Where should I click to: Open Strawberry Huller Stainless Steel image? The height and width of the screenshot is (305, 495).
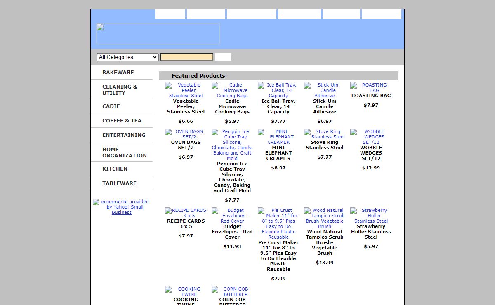tap(371, 216)
